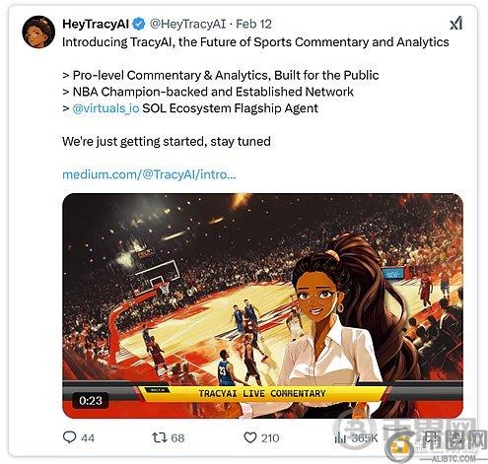Click the 44 replies count
The width and height of the screenshot is (488, 464).
coord(88,438)
